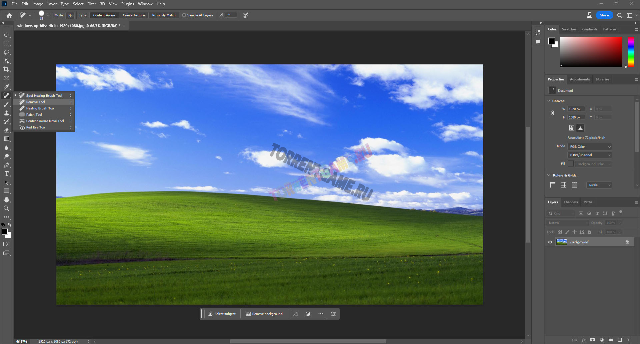This screenshot has height=344, width=640.
Task: Hide the Background layer with eye icon
Action: 550,242
